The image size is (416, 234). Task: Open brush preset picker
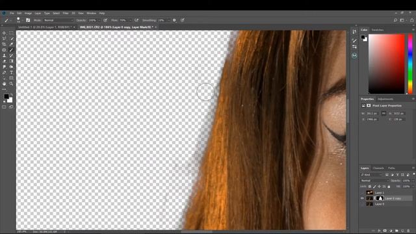pyautogui.click(x=19, y=20)
